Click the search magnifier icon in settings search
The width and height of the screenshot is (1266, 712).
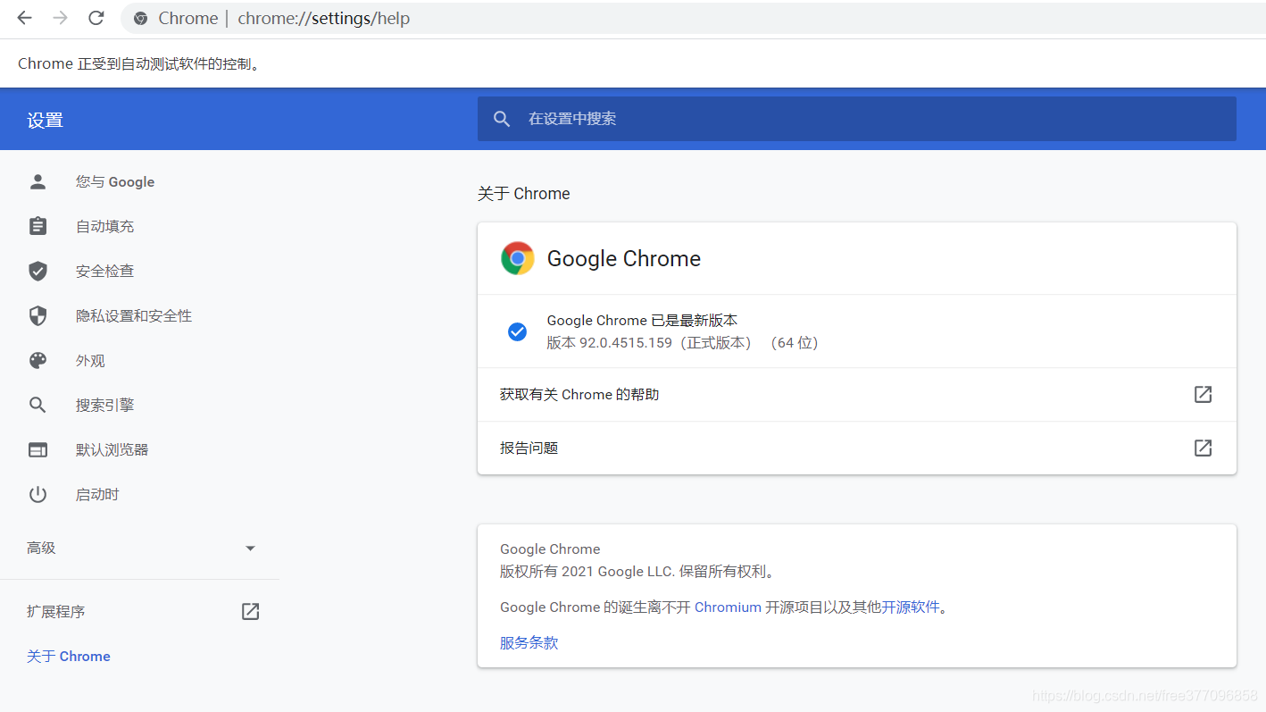(x=502, y=119)
